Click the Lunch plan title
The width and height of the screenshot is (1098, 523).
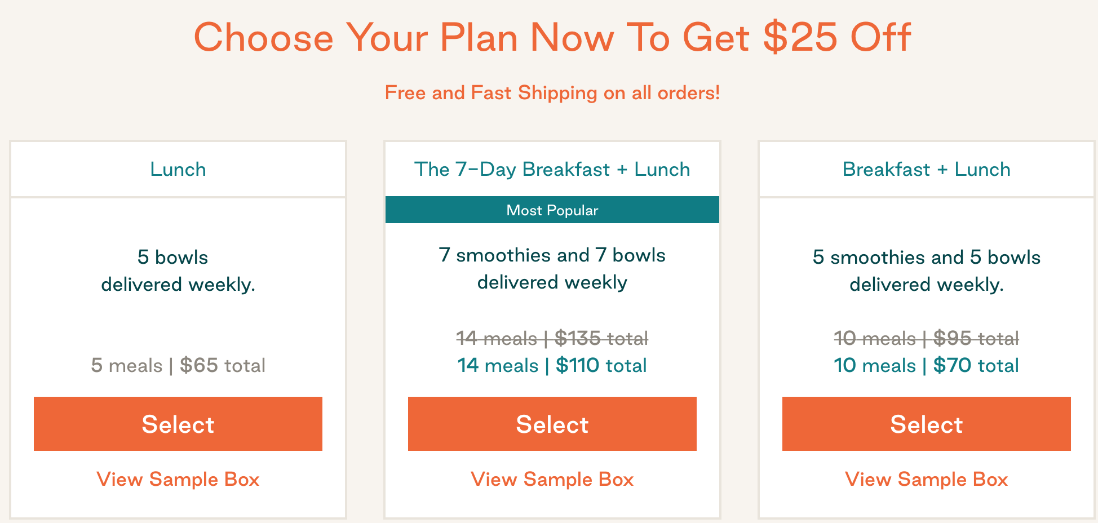tap(178, 169)
